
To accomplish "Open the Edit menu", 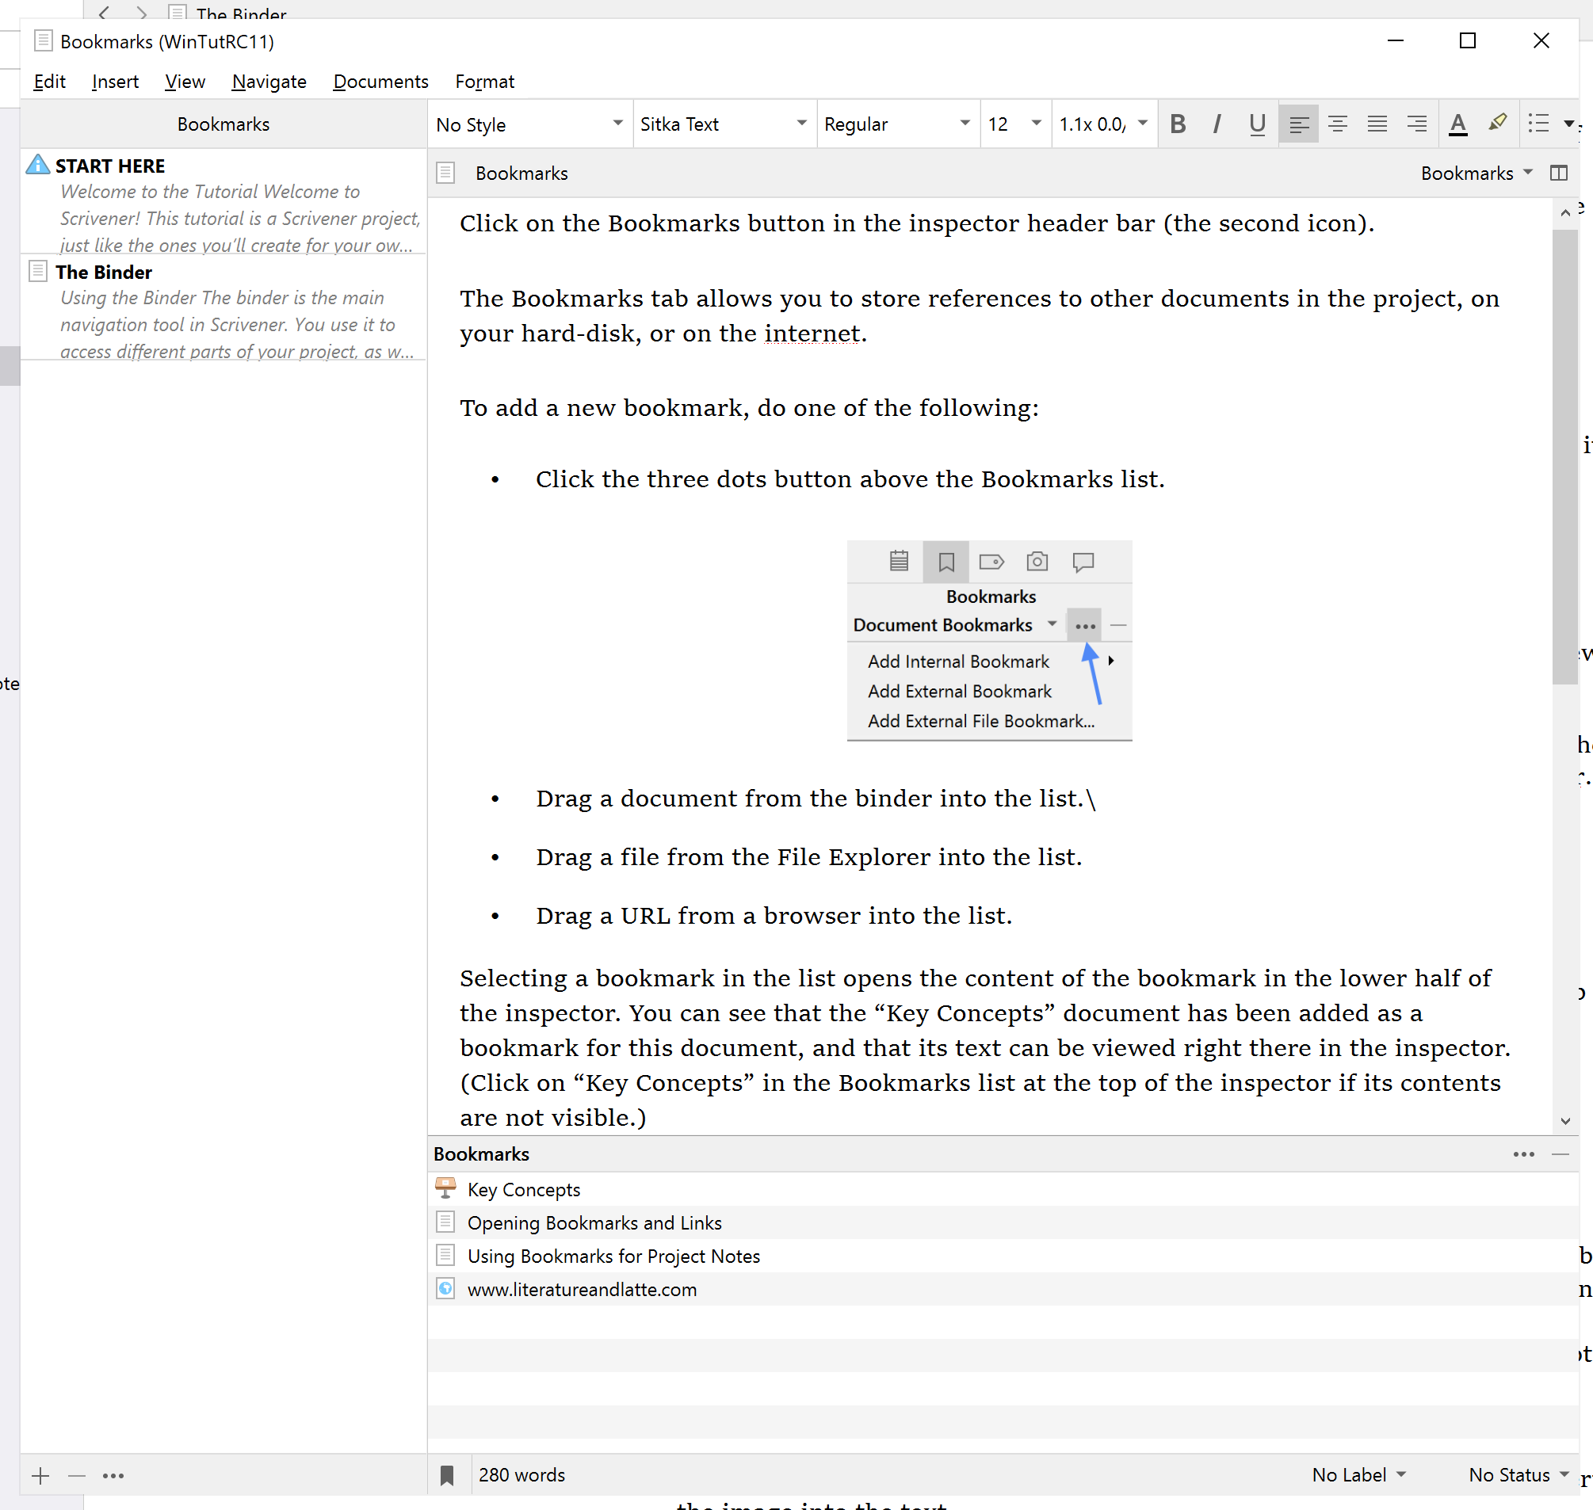I will [49, 82].
